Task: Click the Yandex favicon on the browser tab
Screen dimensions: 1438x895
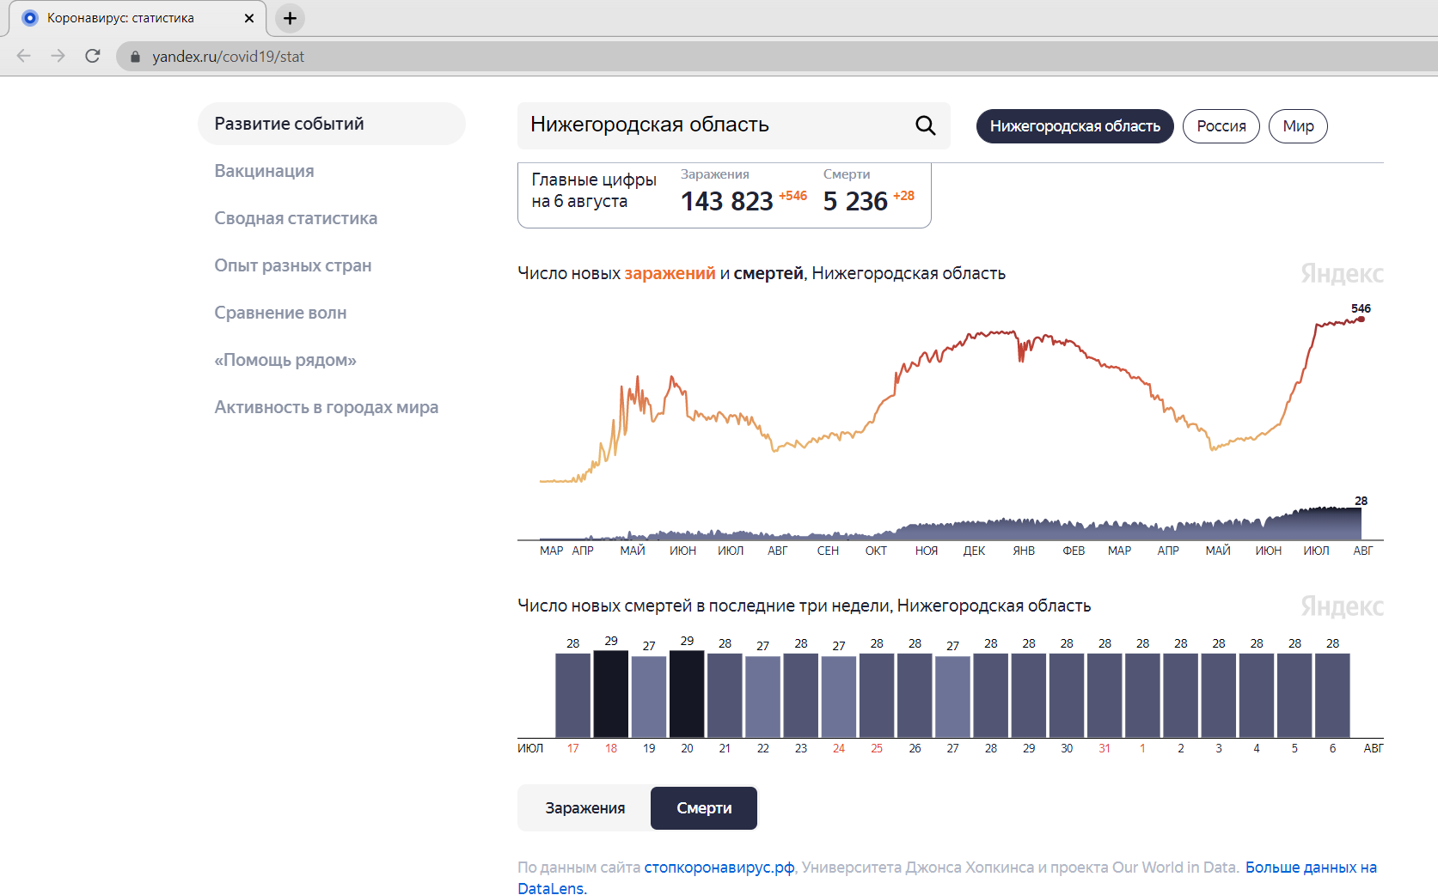Action: [x=30, y=18]
